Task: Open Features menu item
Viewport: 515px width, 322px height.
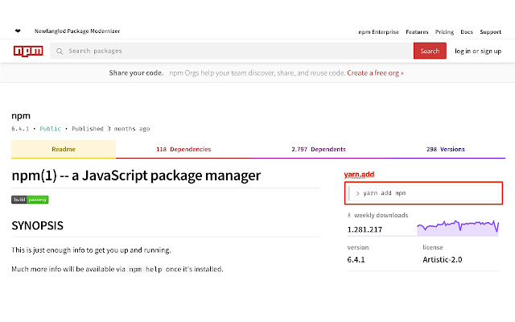Action: click(x=417, y=32)
